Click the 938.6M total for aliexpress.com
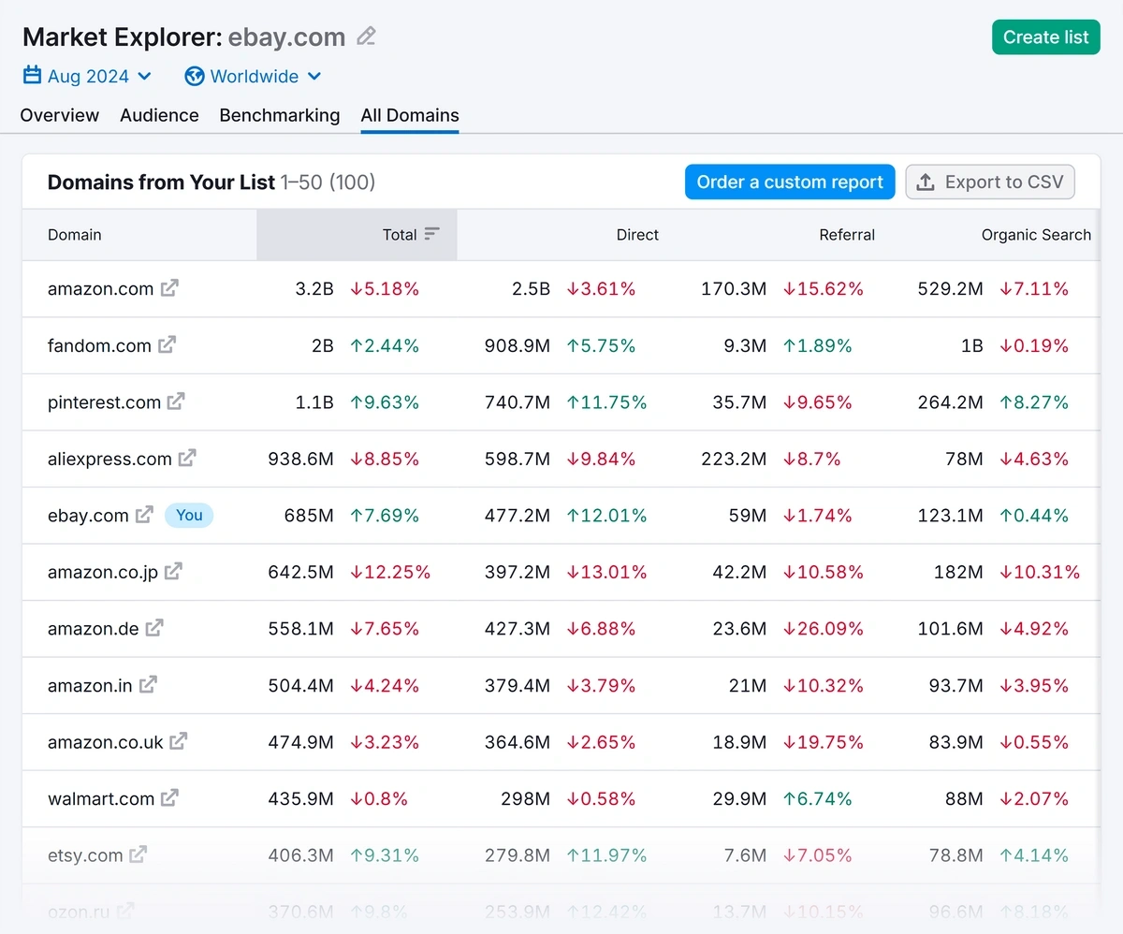The image size is (1123, 934). click(300, 459)
